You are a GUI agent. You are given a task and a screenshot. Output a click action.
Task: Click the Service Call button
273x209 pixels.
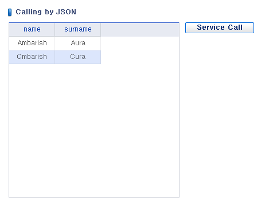pyautogui.click(x=220, y=27)
